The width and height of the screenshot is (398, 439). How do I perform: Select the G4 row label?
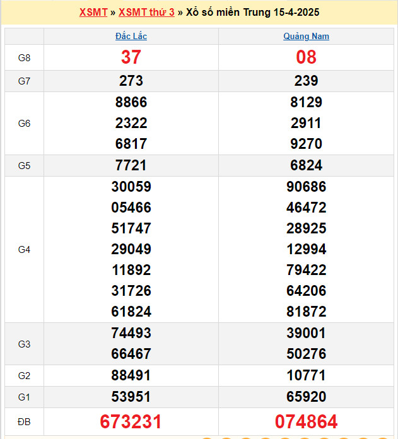[x=24, y=249]
